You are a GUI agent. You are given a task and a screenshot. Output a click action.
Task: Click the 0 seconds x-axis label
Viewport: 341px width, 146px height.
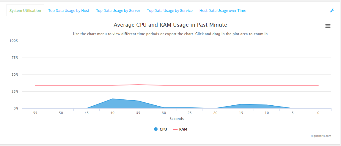coord(318,113)
